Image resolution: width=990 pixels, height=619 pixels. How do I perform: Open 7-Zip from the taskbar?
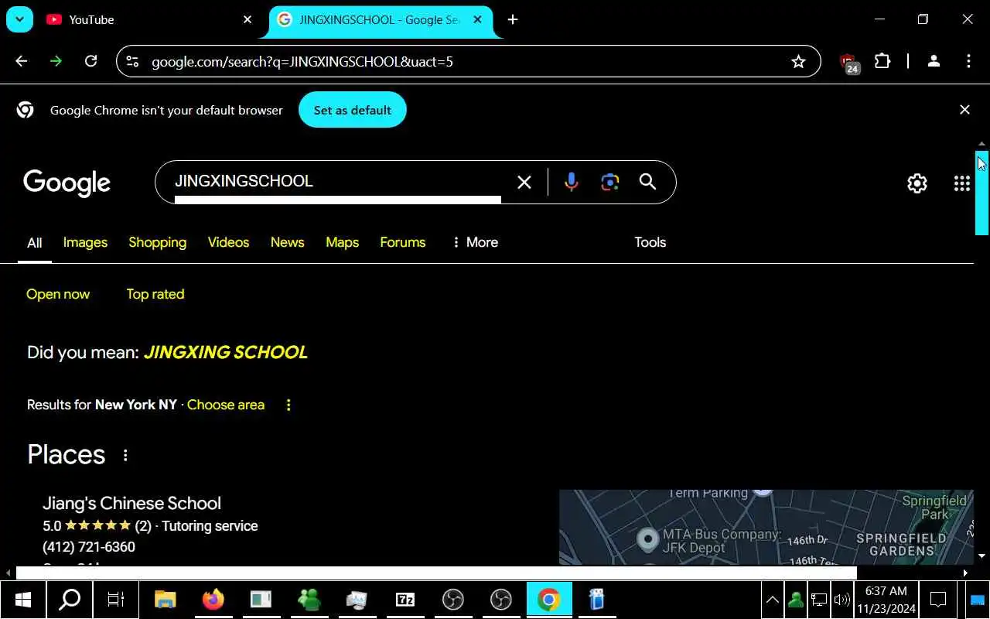click(x=405, y=600)
